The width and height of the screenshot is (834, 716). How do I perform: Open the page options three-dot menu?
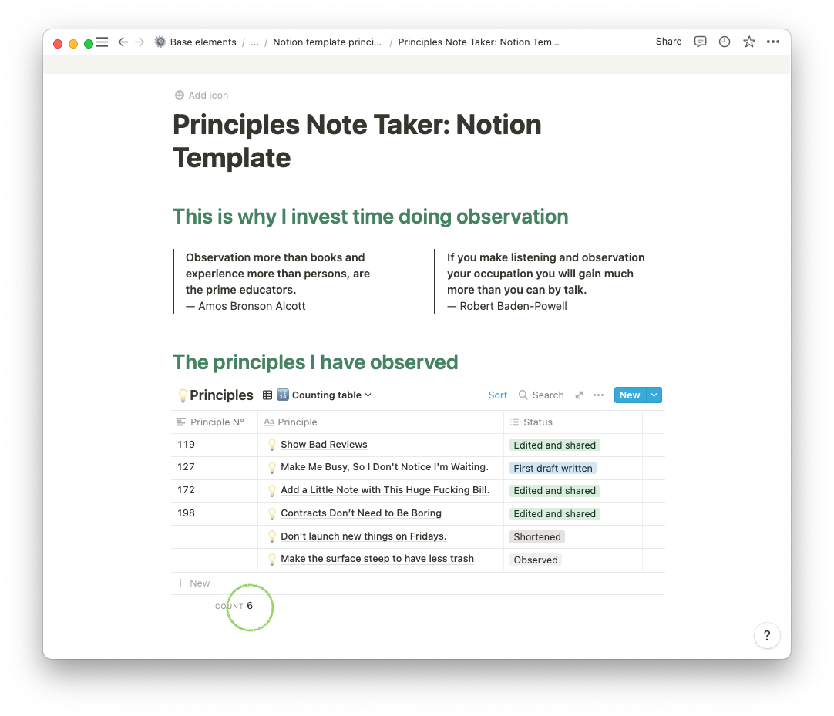[x=773, y=42]
